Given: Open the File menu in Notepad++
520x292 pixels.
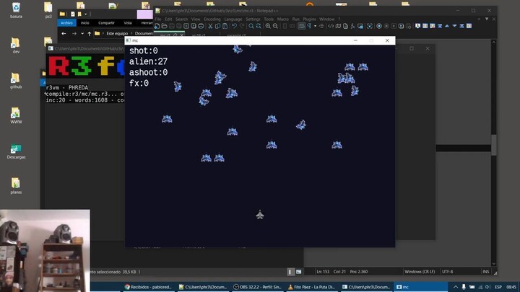Looking at the screenshot, I should (158, 19).
